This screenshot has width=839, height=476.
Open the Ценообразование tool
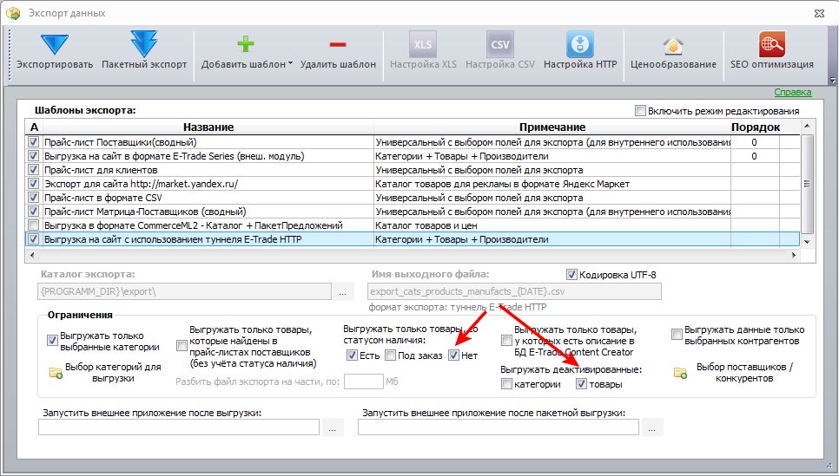click(x=673, y=50)
